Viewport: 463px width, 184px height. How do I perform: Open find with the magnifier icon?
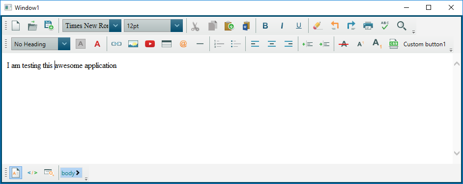click(x=402, y=26)
